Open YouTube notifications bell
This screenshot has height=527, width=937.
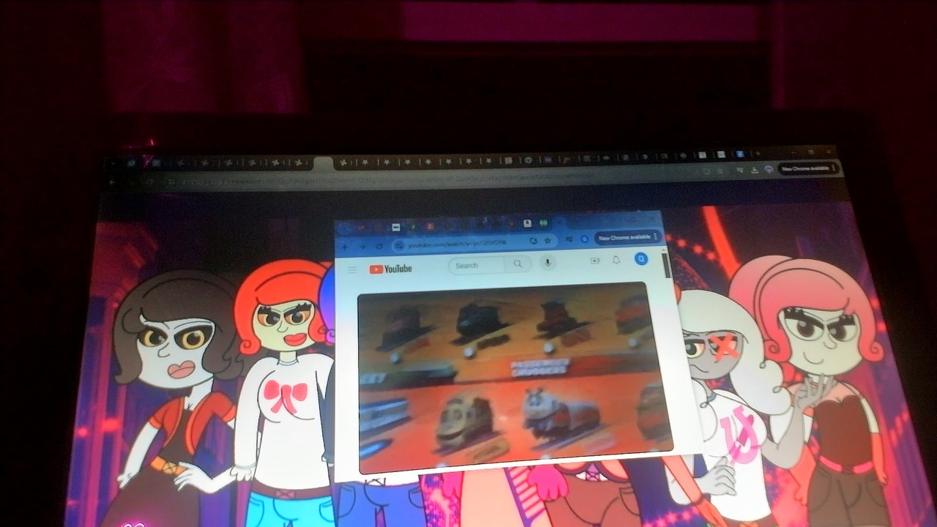pyautogui.click(x=616, y=260)
